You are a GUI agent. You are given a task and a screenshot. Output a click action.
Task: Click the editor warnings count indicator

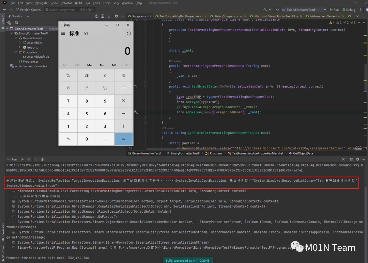coord(332,22)
